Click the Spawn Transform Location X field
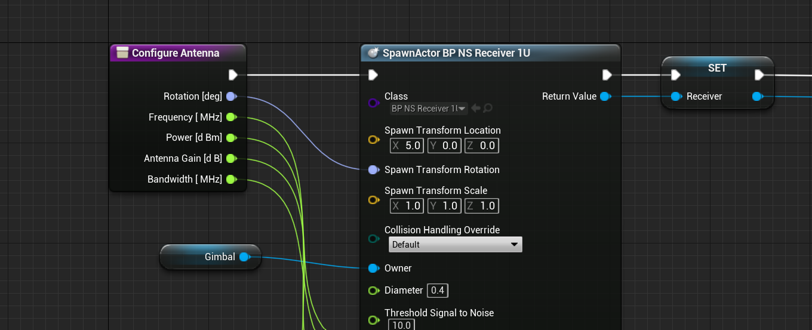 coord(407,146)
